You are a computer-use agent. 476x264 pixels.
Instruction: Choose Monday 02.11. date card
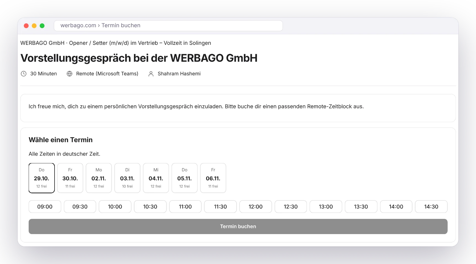click(99, 178)
